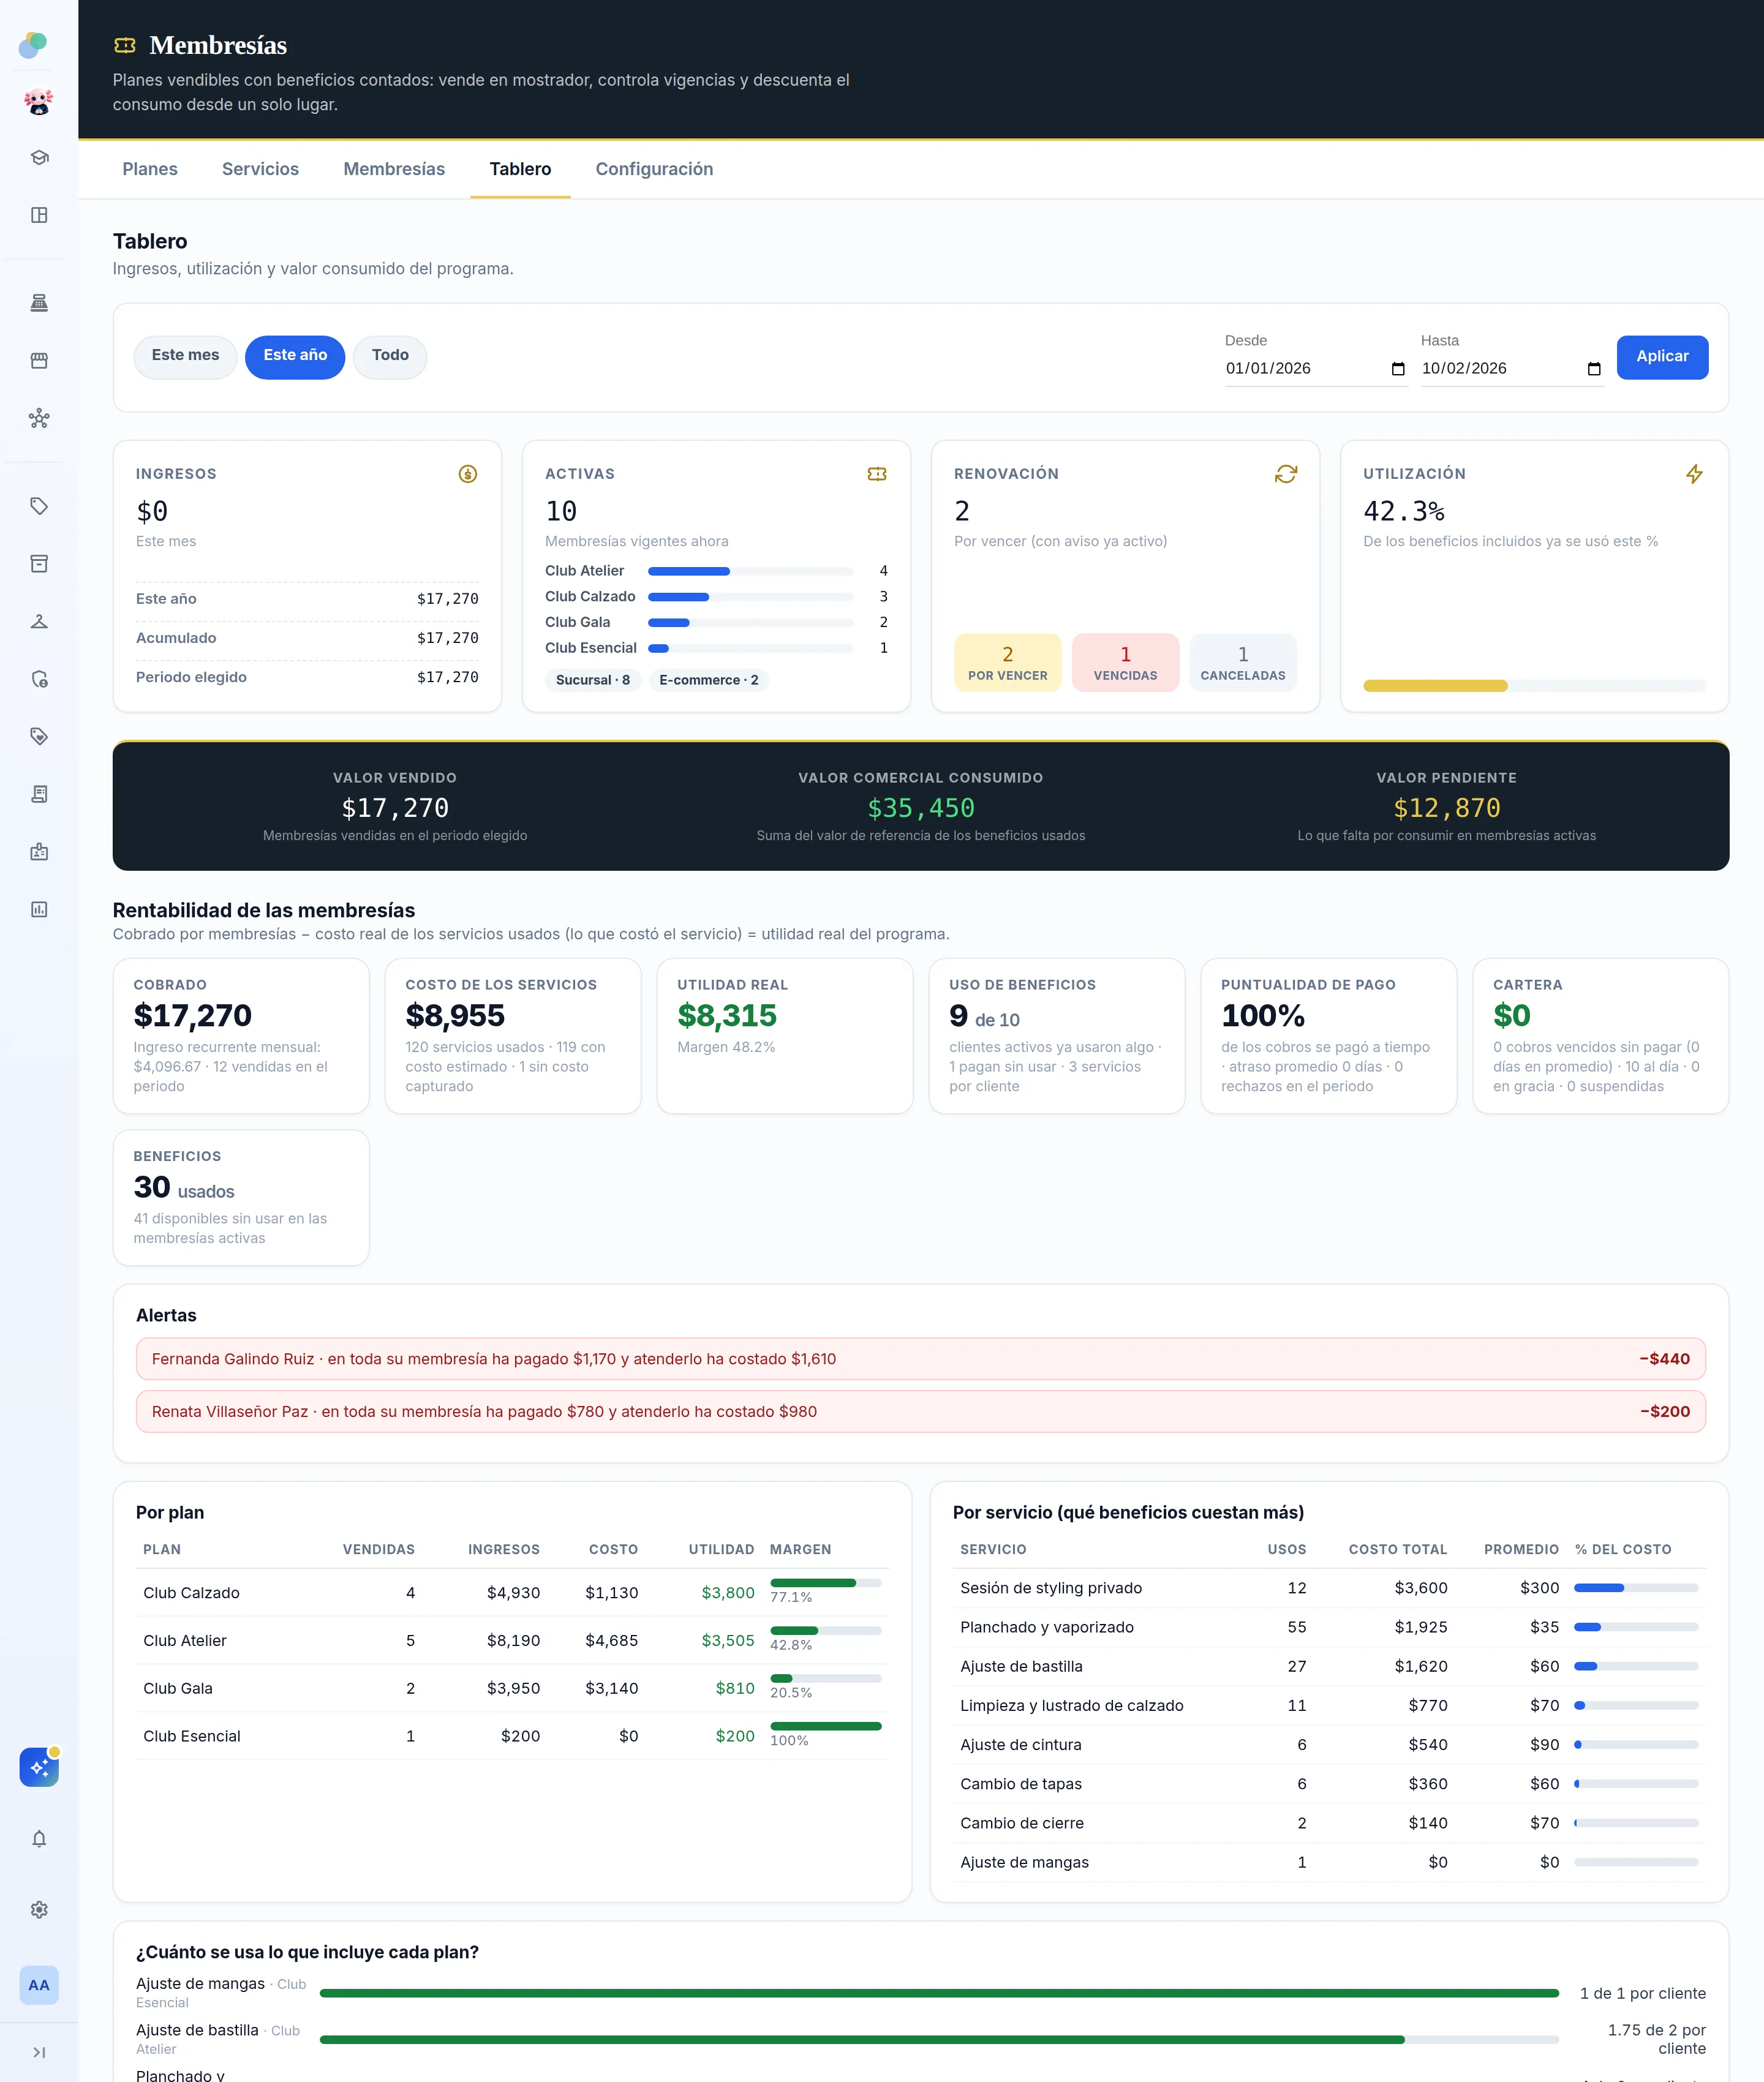Viewport: 1764px width, 2082px height.
Task: Open the Desde date picker calendar icon
Action: (x=1397, y=369)
